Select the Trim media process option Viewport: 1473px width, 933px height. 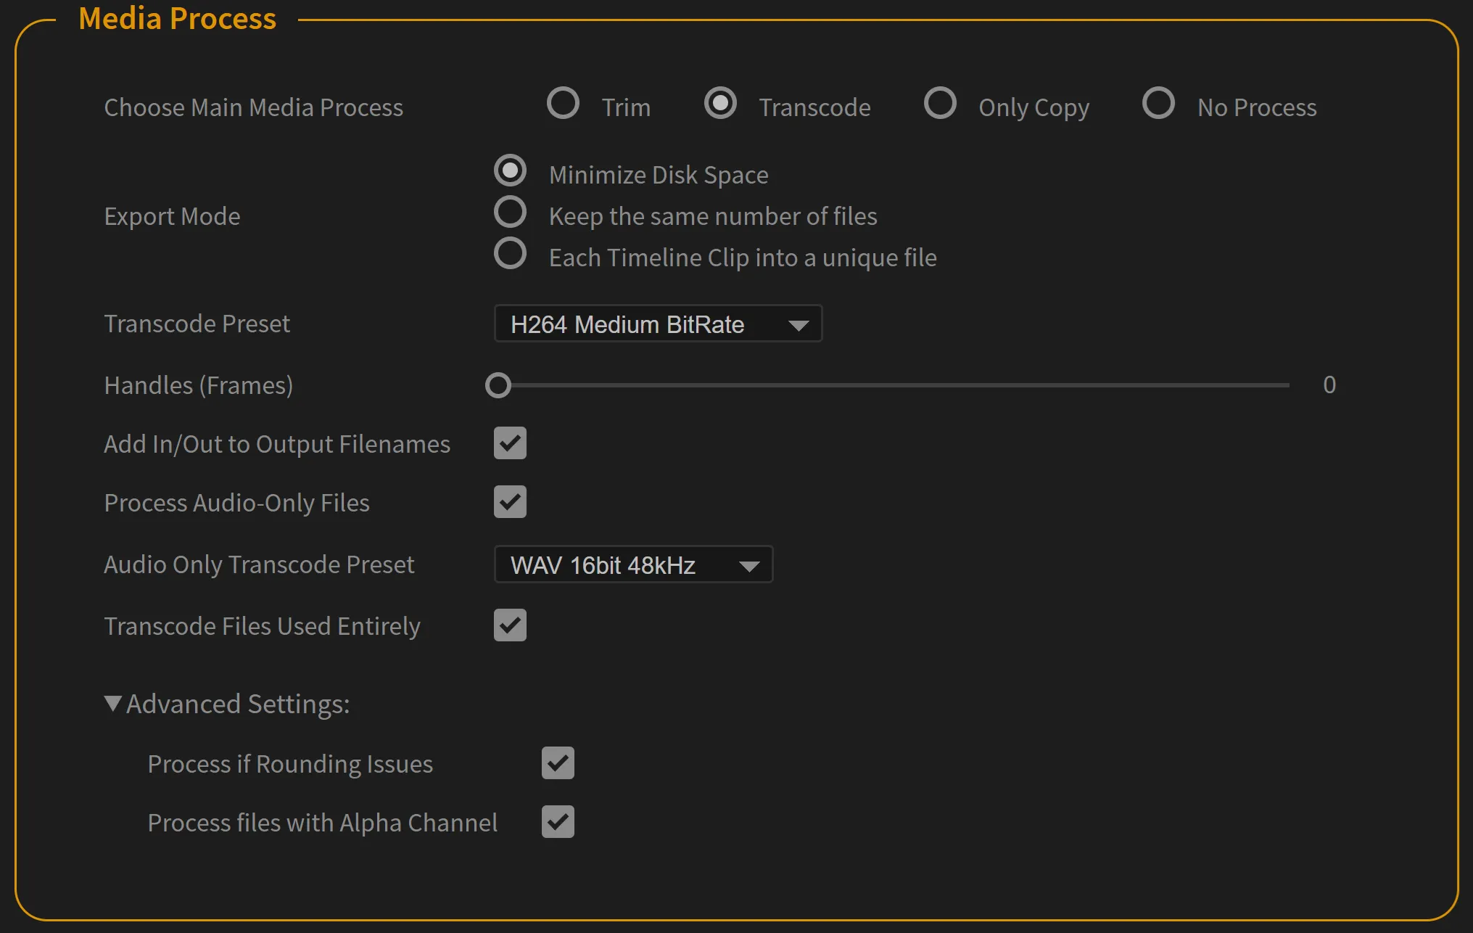(x=564, y=104)
